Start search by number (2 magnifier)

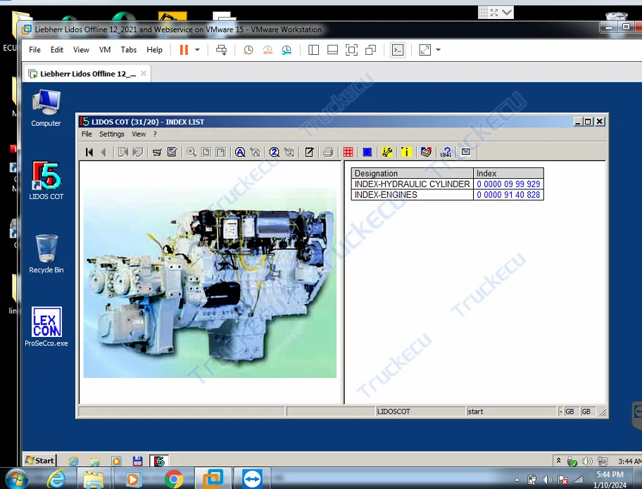point(275,152)
